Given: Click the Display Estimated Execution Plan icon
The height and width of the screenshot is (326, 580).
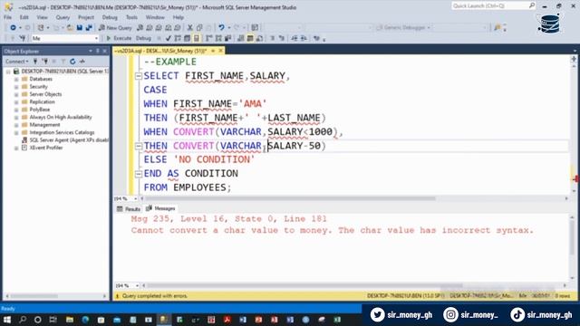Looking at the screenshot, I should coord(178,38).
